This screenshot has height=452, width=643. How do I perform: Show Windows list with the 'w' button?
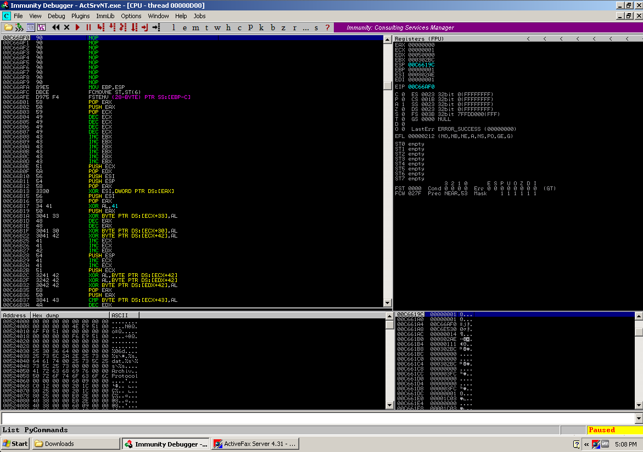(x=217, y=27)
